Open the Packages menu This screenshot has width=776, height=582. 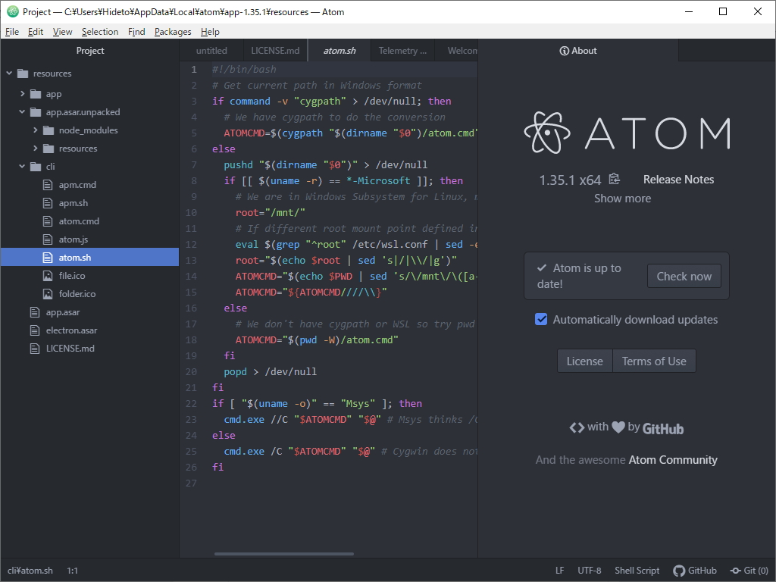click(172, 32)
